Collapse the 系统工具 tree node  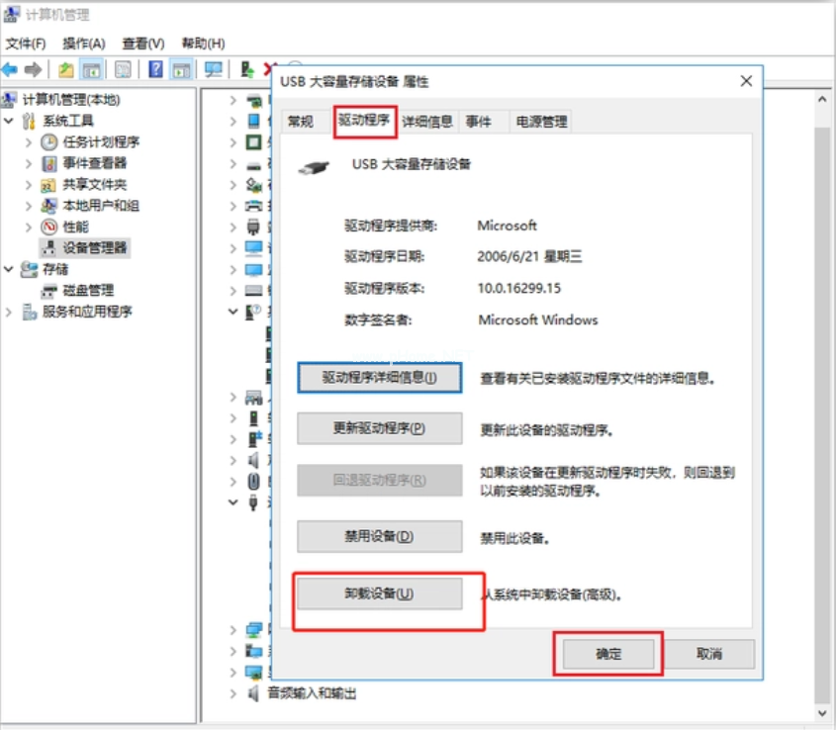[9, 121]
